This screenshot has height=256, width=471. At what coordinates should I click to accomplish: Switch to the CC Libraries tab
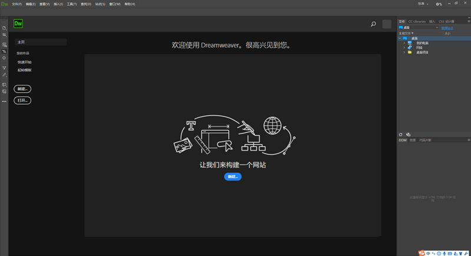click(x=417, y=22)
